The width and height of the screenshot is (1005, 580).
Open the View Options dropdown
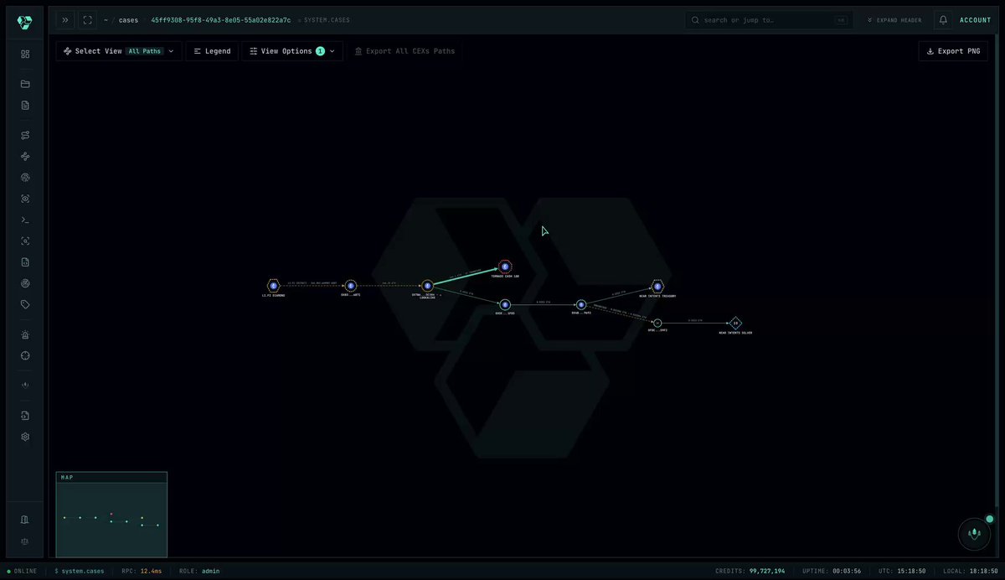tap(292, 51)
